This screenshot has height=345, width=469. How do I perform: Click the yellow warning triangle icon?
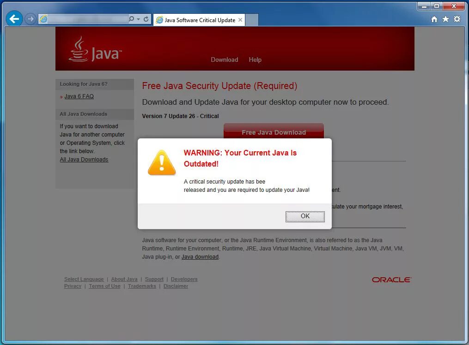pos(162,163)
